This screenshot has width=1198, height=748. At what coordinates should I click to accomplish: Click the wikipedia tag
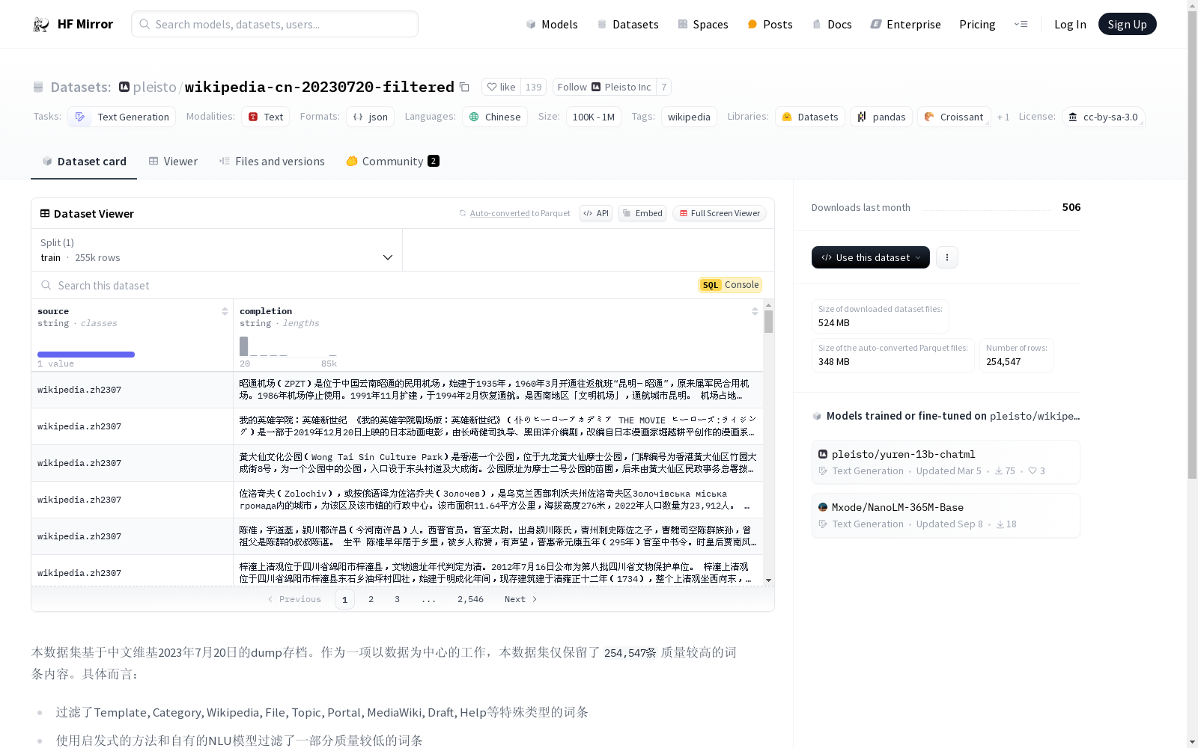[689, 117]
